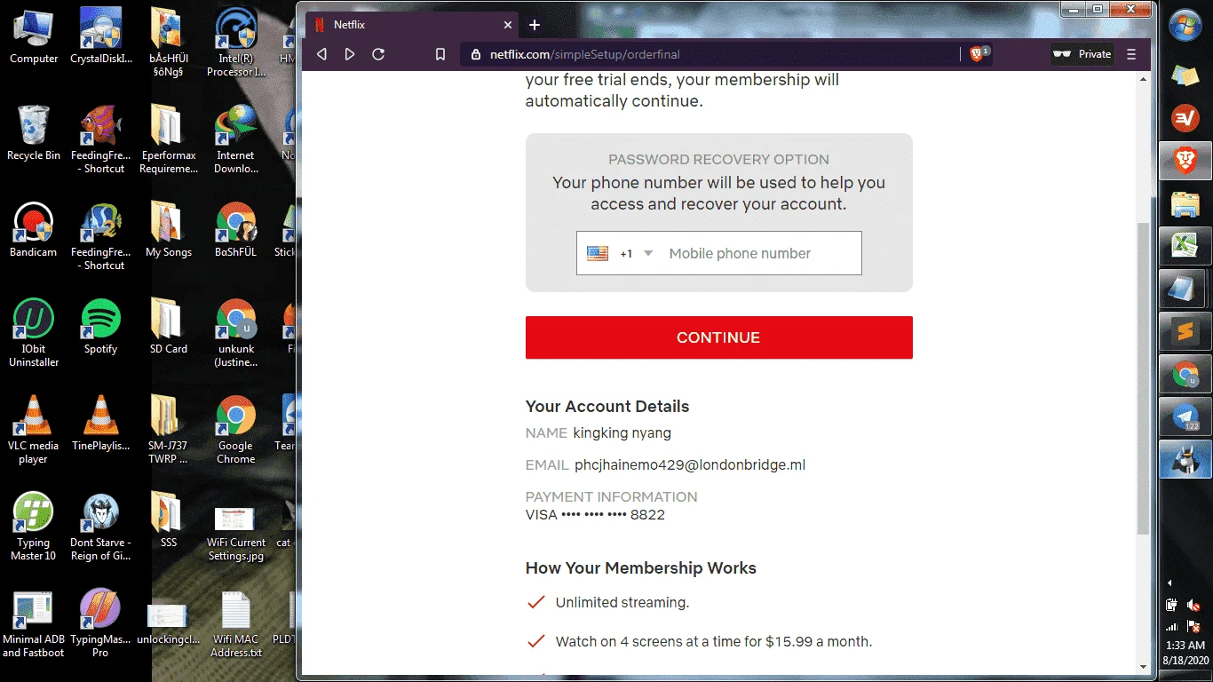Open BaShFUL Chrome profile shortcut
The width and height of the screenshot is (1213, 682).
(x=236, y=229)
